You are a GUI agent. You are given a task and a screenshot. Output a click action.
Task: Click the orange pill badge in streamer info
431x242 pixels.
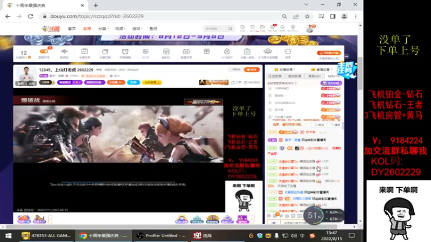point(116,82)
